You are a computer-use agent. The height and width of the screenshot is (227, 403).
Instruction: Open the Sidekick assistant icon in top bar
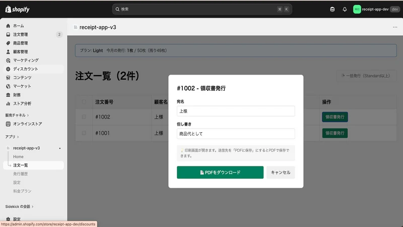click(x=332, y=9)
